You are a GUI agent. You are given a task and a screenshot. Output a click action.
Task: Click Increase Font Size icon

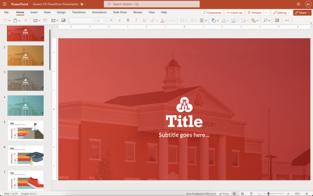pyautogui.click(x=111, y=20)
